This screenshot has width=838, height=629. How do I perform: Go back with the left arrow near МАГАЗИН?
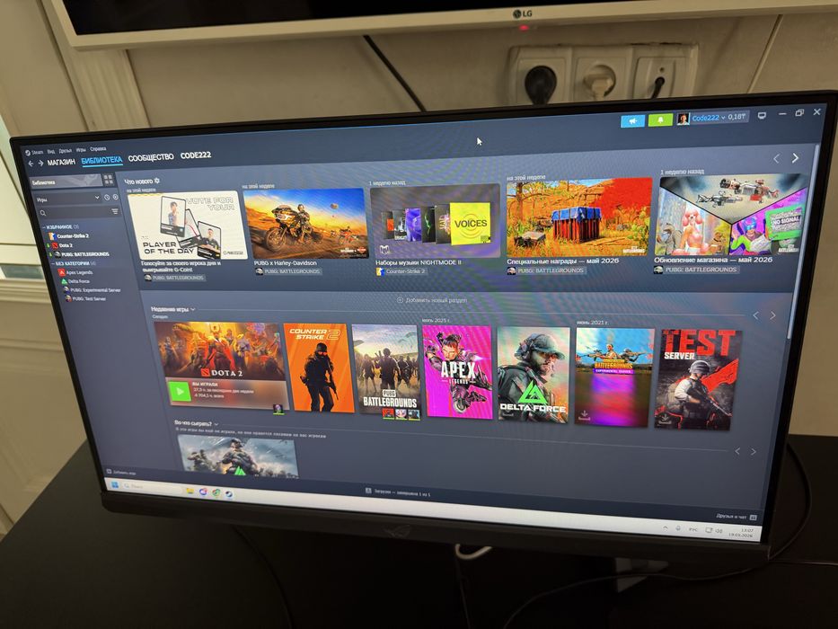click(x=31, y=164)
